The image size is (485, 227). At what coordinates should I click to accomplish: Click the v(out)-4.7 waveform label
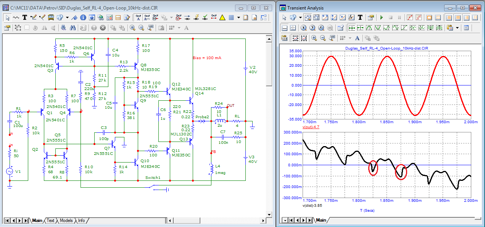tap(312, 127)
